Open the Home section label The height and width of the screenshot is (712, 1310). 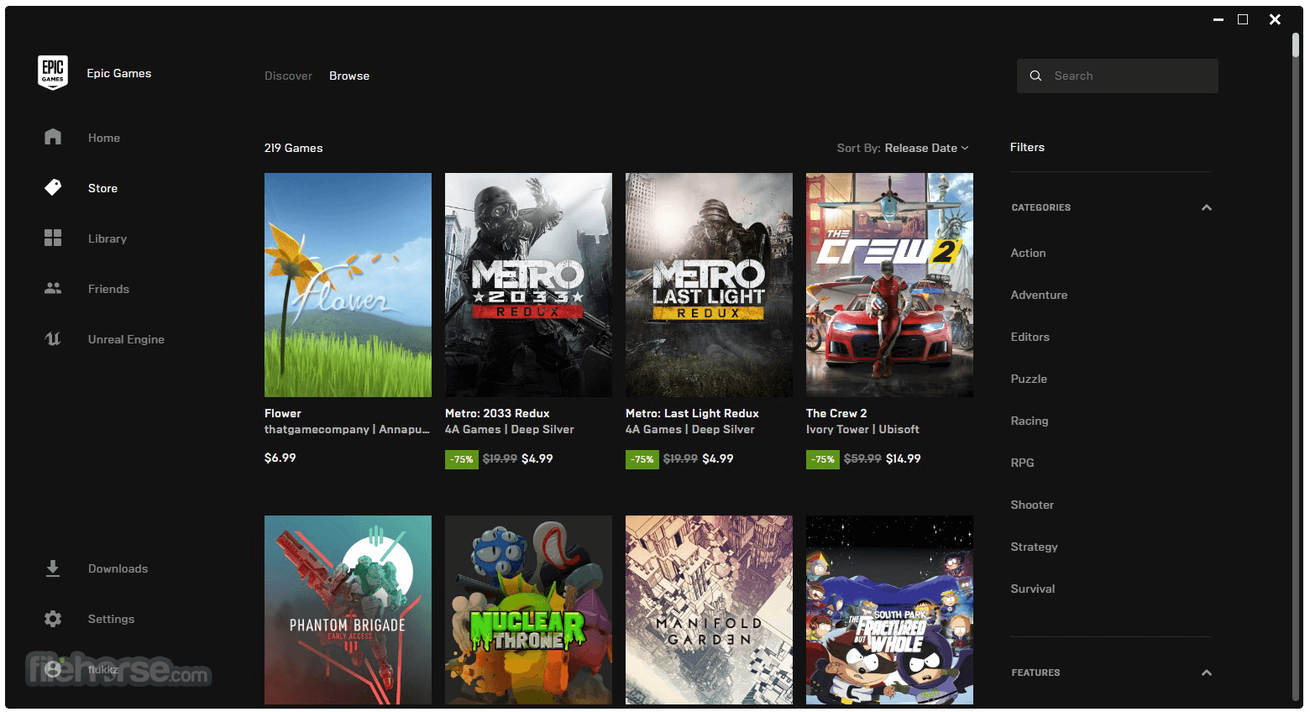pyautogui.click(x=104, y=138)
